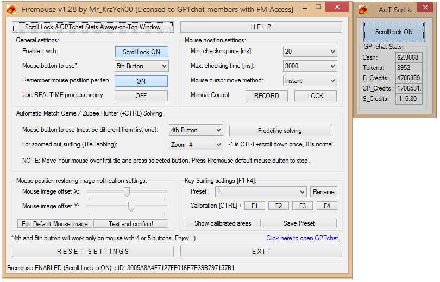The image size is (440, 282).
Task: Click the Rename preset button
Action: pyautogui.click(x=324, y=192)
